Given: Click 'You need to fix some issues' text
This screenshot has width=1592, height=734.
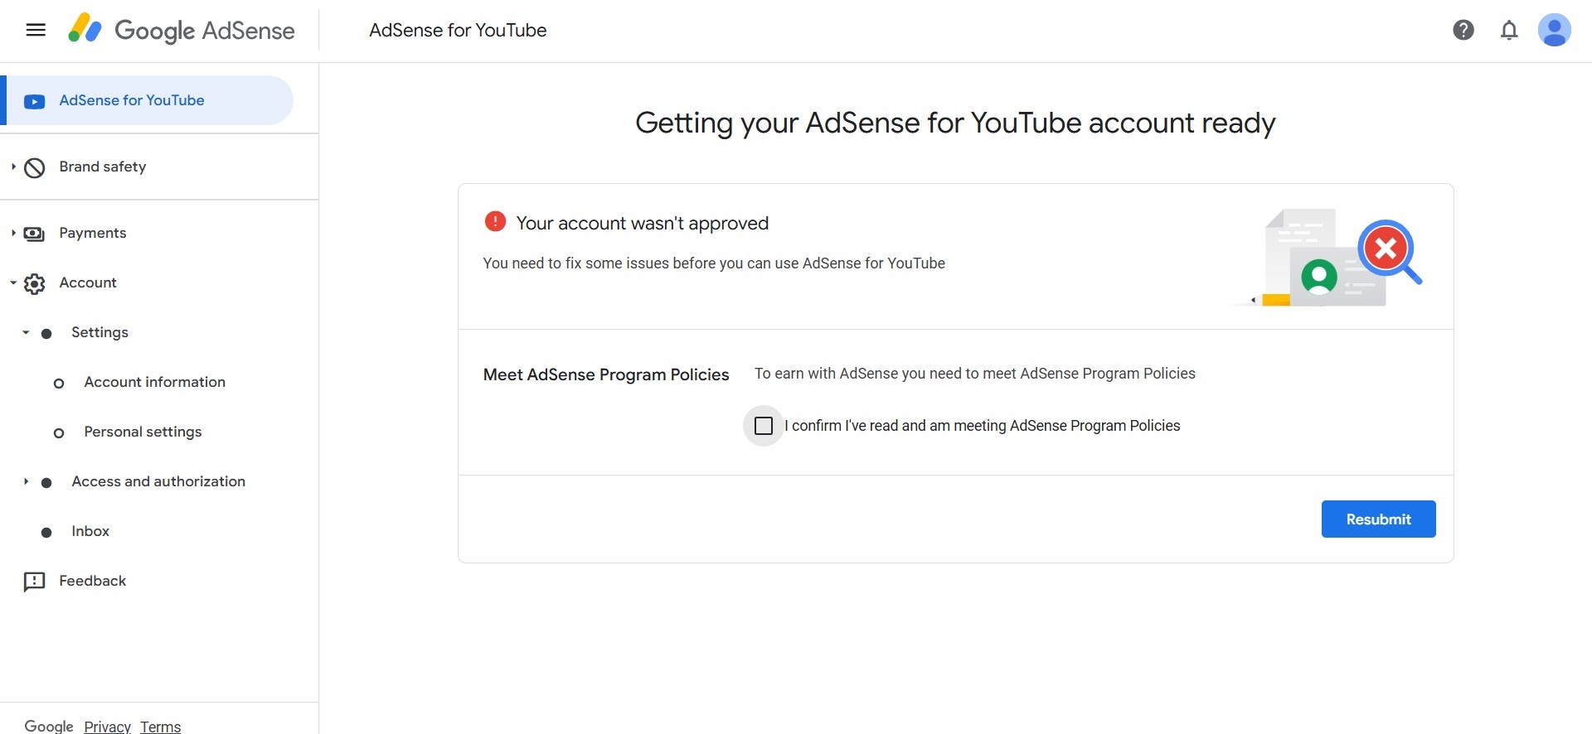Looking at the screenshot, I should [x=714, y=263].
